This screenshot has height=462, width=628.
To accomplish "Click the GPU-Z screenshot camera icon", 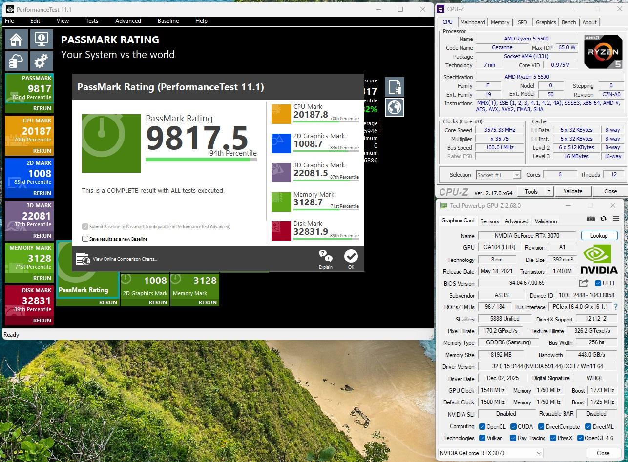I will pos(591,219).
